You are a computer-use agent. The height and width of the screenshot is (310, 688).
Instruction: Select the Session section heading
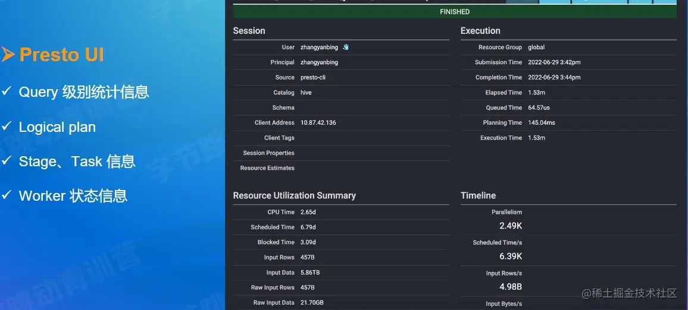pos(249,31)
